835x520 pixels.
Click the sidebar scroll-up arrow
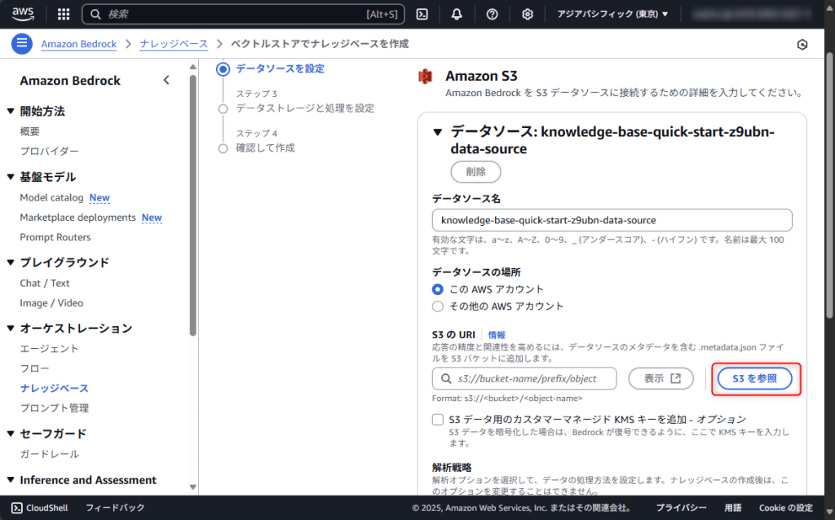192,67
